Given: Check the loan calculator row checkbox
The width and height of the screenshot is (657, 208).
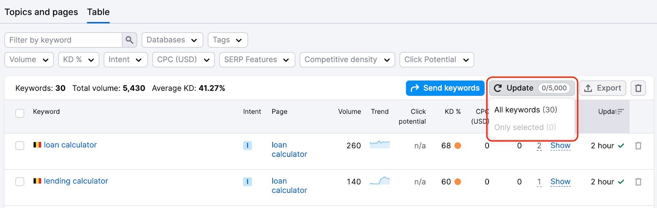Looking at the screenshot, I should 20,146.
